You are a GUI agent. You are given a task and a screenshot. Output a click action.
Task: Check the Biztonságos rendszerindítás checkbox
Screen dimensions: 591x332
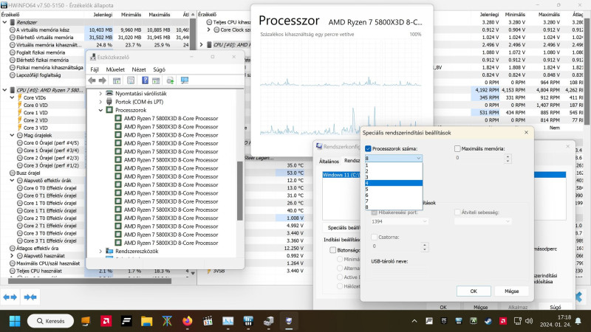click(x=333, y=250)
